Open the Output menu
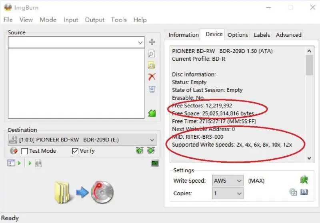320x223 pixels. (94, 20)
